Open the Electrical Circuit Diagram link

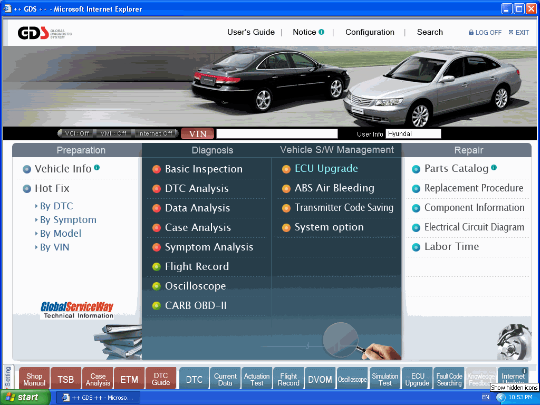476,227
